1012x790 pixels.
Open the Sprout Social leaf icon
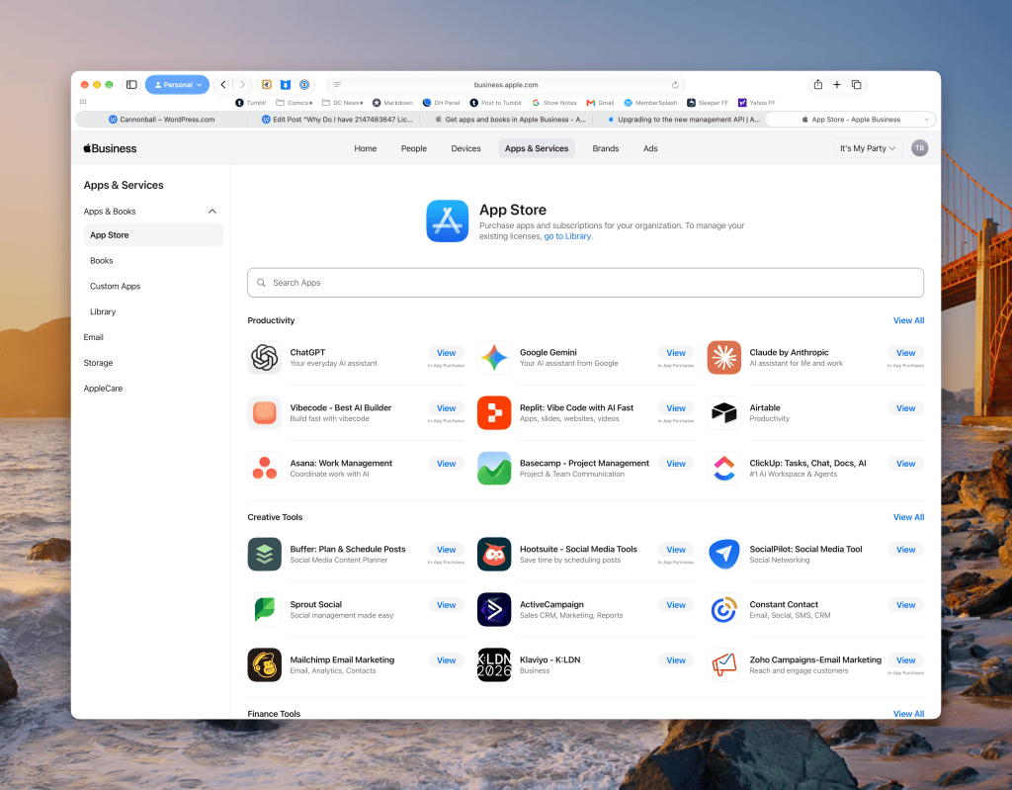click(264, 610)
